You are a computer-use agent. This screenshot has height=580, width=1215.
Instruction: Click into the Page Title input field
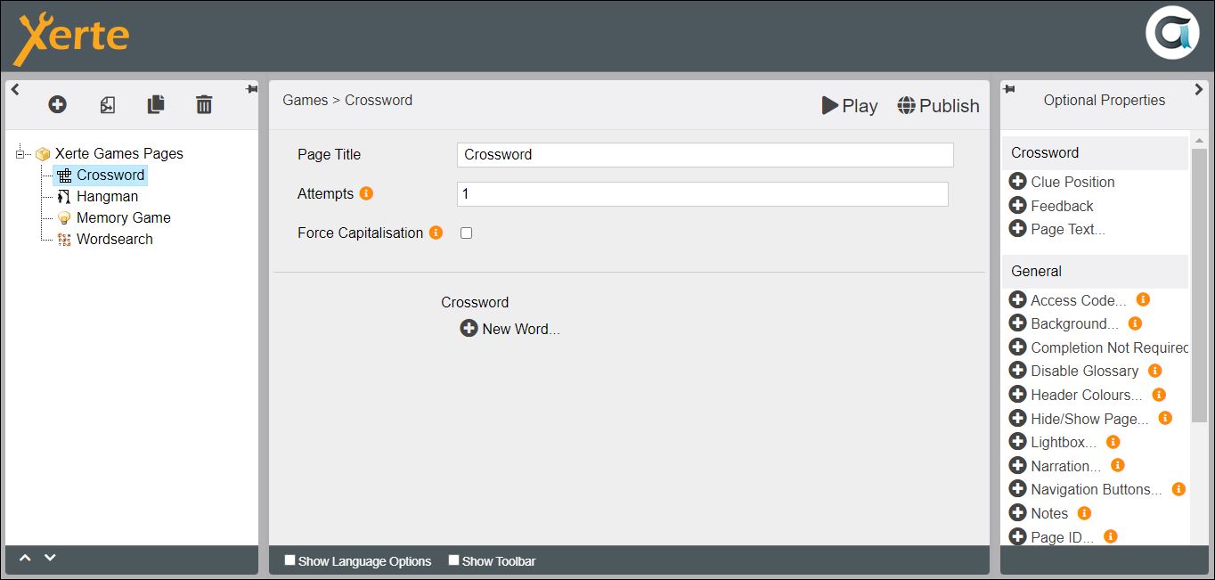(705, 155)
